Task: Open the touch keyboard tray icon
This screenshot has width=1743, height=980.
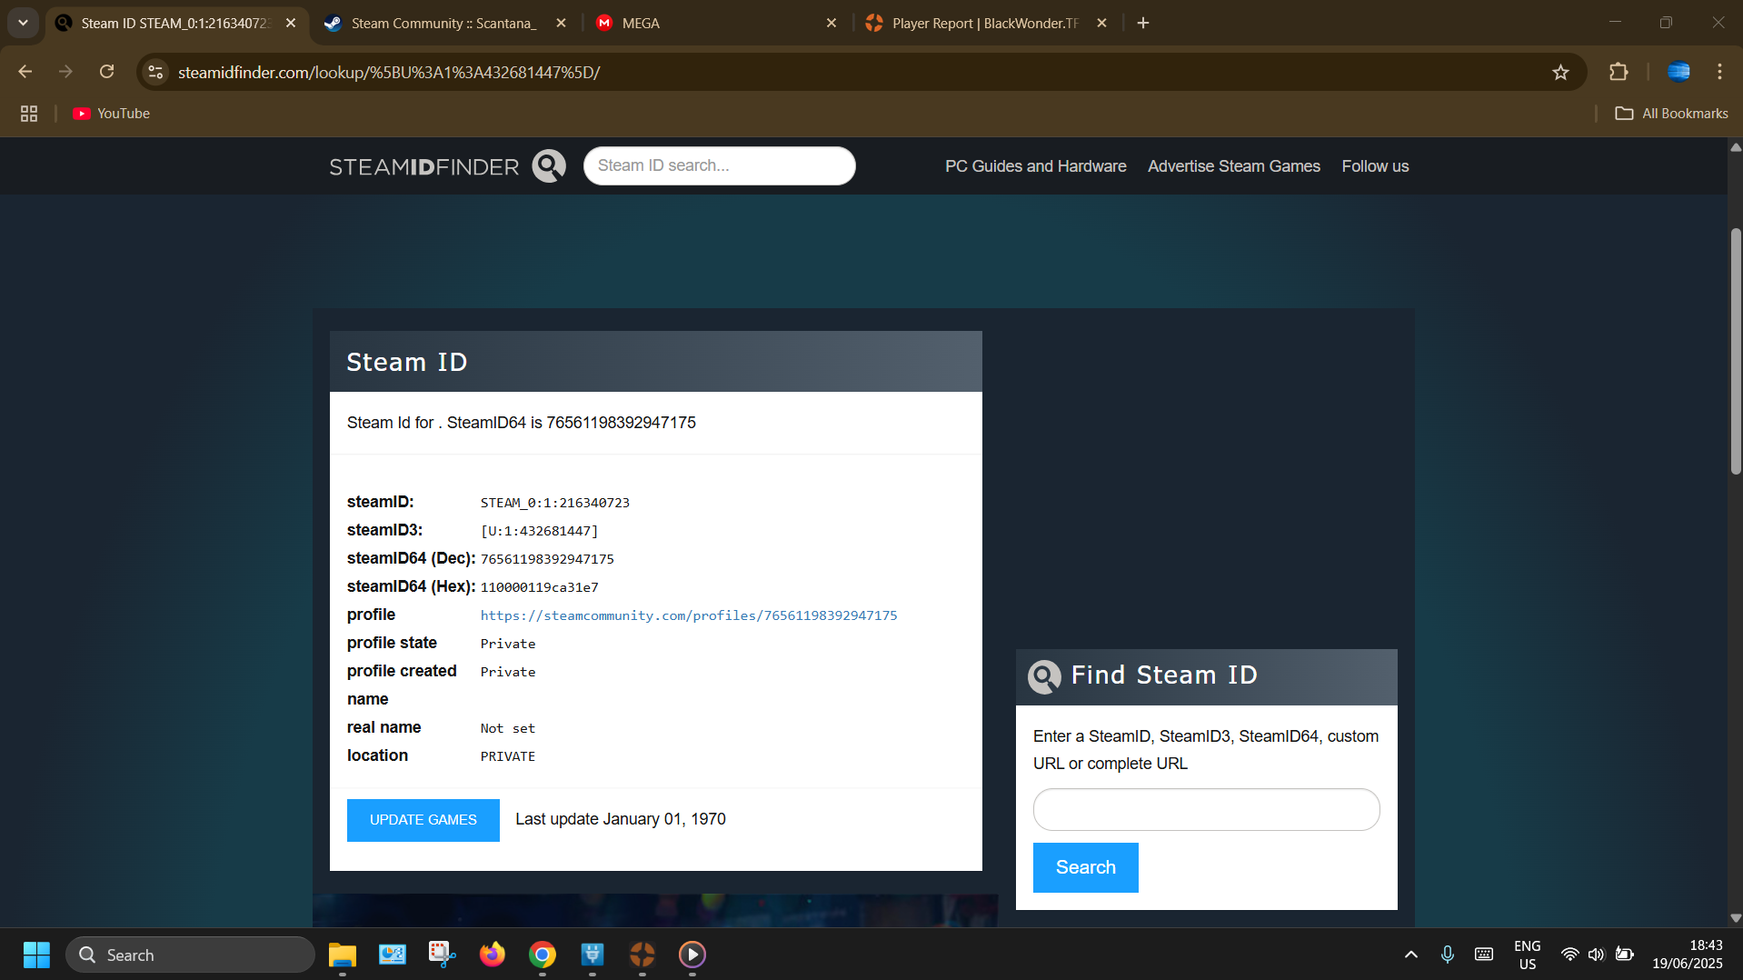Action: 1483,955
